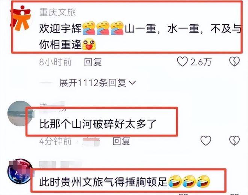Screen dimensions: 248x195
Task: Open the dark blurred avatar profile
Action: click(20, 171)
